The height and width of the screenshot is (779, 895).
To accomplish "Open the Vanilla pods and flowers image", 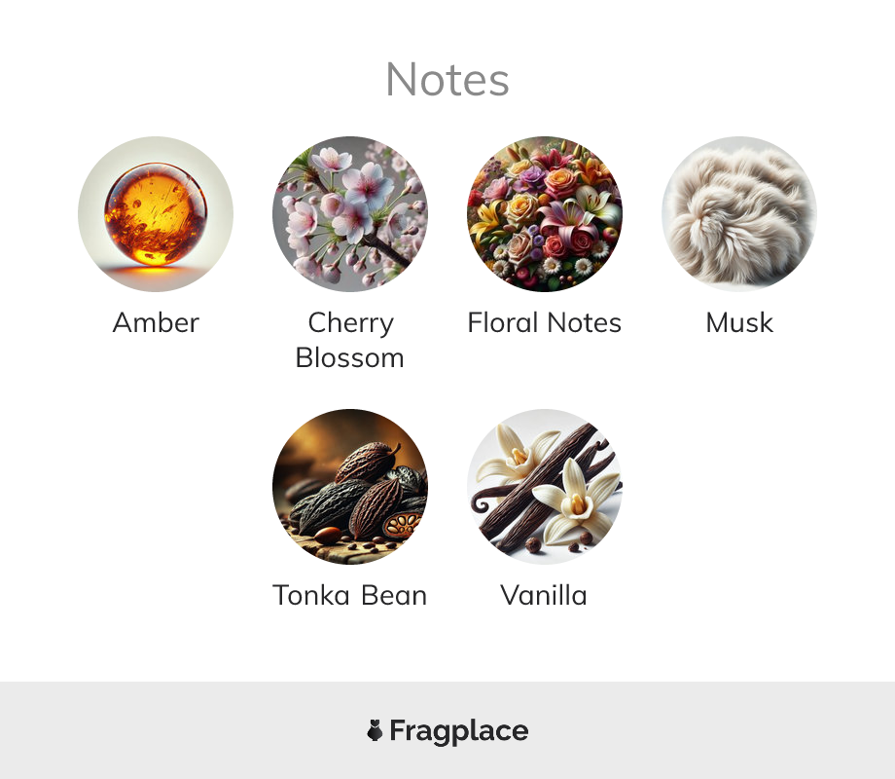I will pos(545,486).
